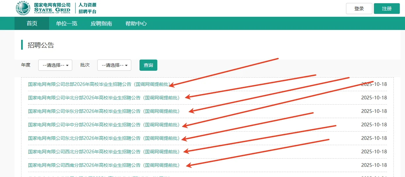Open the 总部2026年 recruitment announcement

pyautogui.click(x=99, y=84)
